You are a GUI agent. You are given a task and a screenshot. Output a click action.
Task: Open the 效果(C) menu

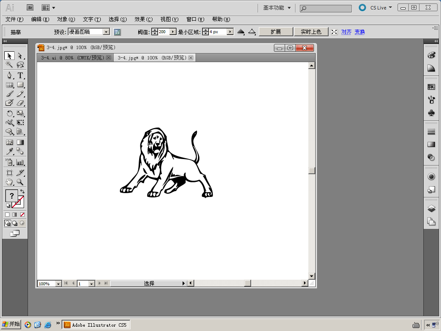pos(143,19)
